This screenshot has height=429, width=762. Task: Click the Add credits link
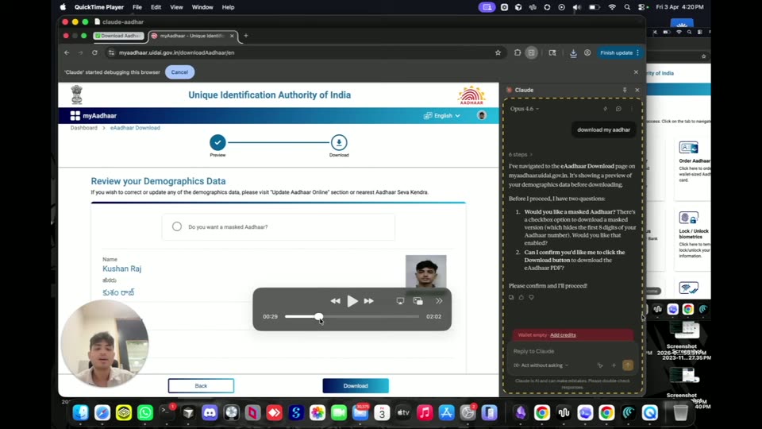click(563, 335)
